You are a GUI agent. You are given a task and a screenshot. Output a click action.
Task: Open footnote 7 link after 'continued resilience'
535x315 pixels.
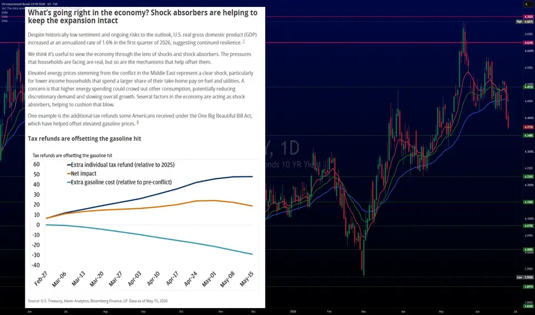tap(243, 42)
